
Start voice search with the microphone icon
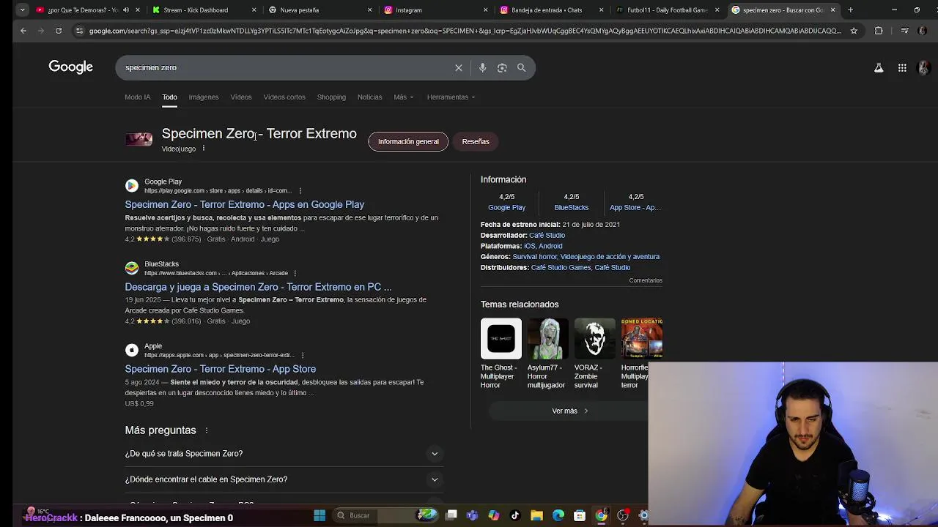[482, 67]
